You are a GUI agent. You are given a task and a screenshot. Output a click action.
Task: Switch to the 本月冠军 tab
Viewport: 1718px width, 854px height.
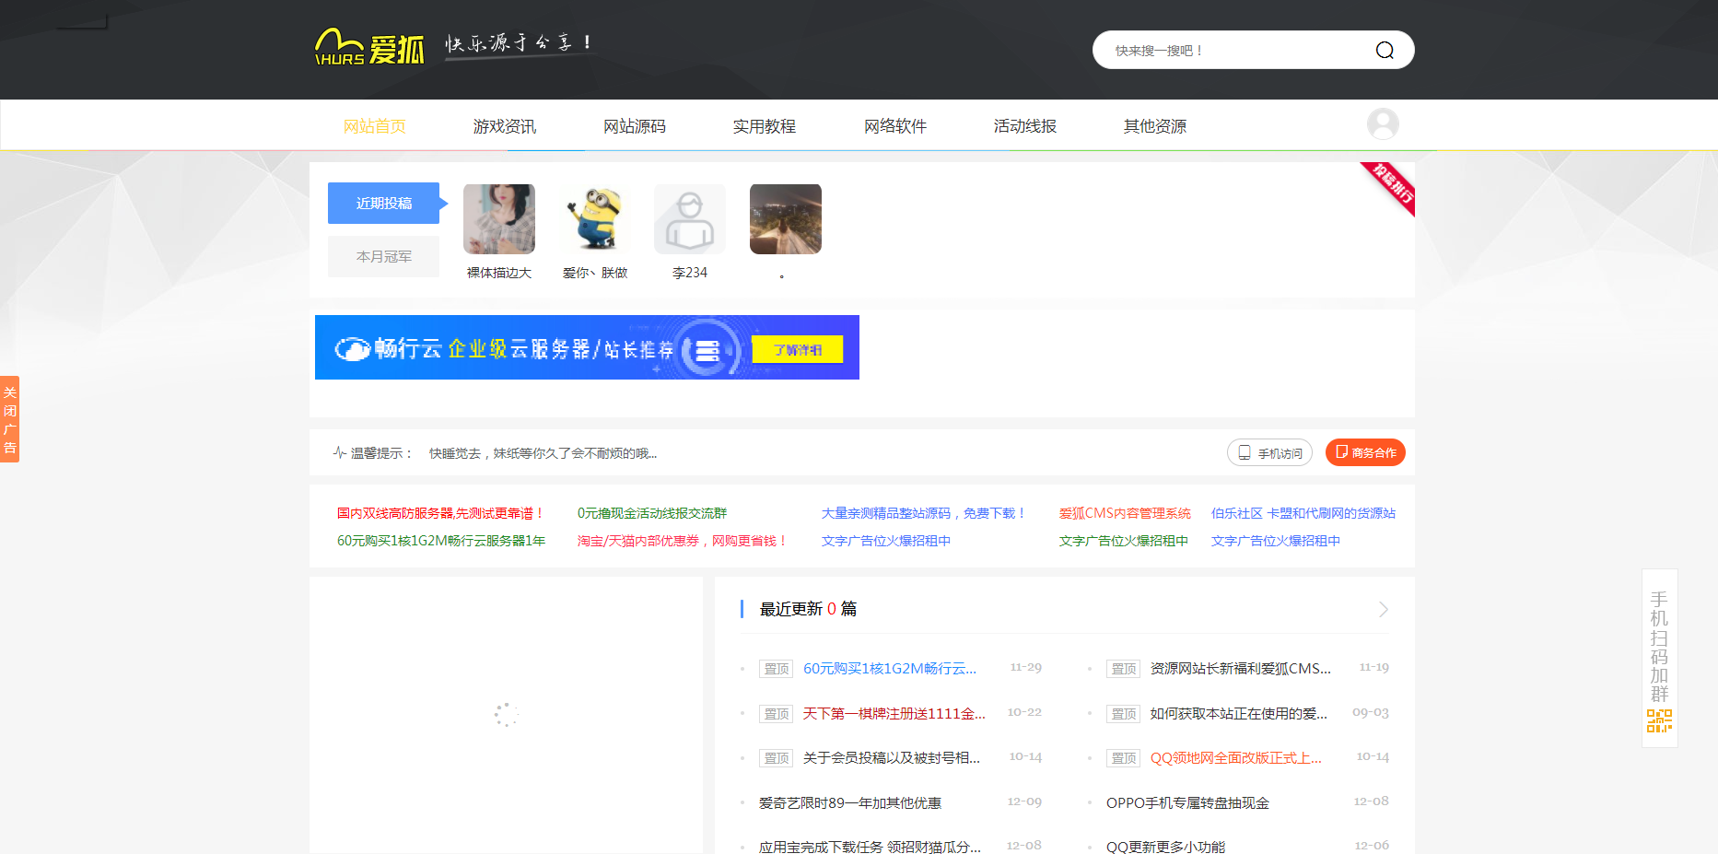[383, 256]
